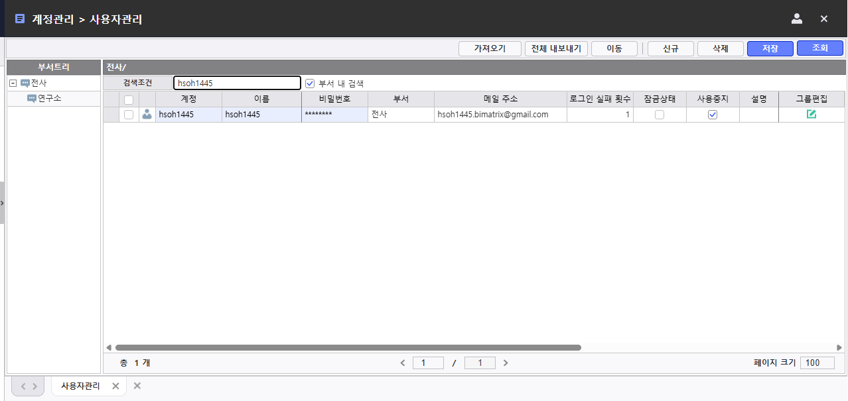Collapse the 전사 tree node

coord(13,84)
